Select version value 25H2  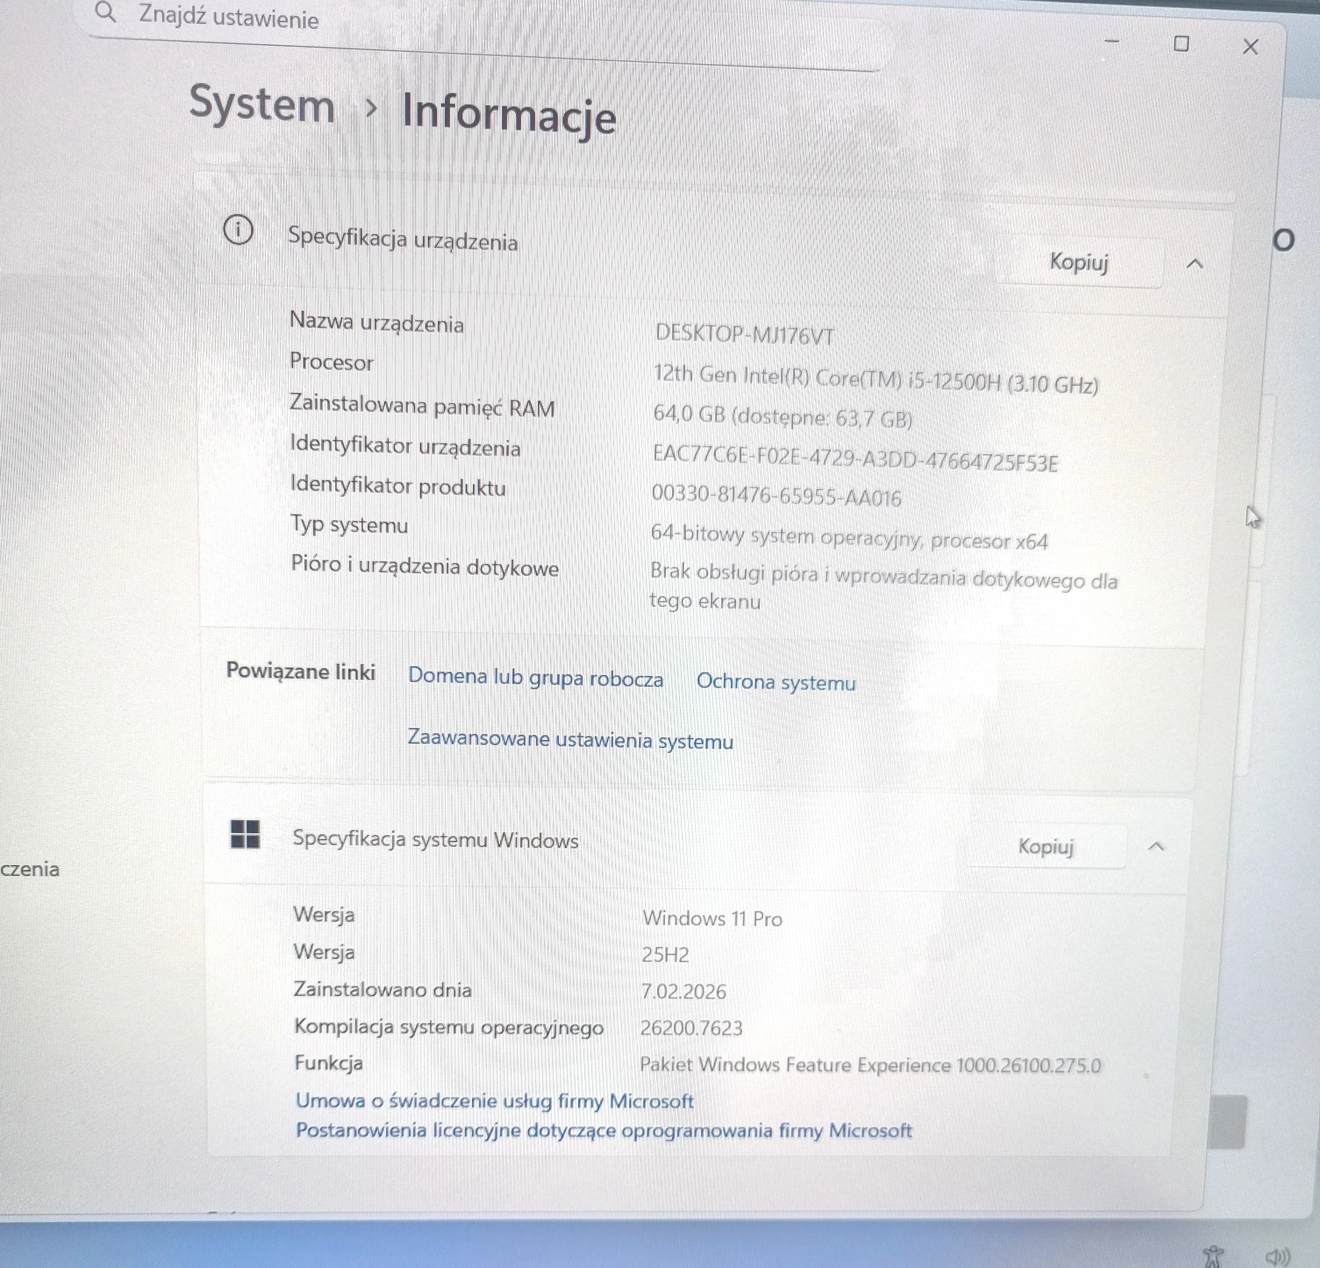665,955
